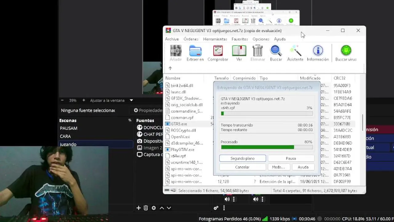The height and width of the screenshot is (222, 394).
Task: Add a source with the plus icon
Action: tap(139, 208)
